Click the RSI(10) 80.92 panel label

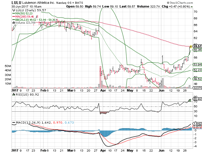pos(27,94)
